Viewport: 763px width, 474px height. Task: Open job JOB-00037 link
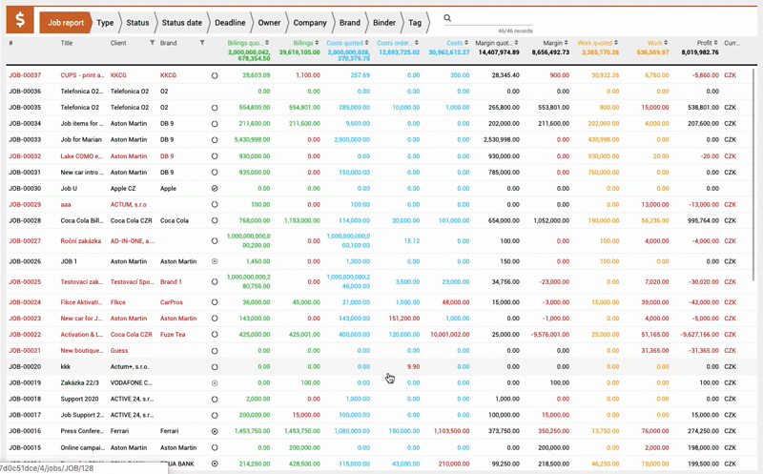(x=25, y=75)
